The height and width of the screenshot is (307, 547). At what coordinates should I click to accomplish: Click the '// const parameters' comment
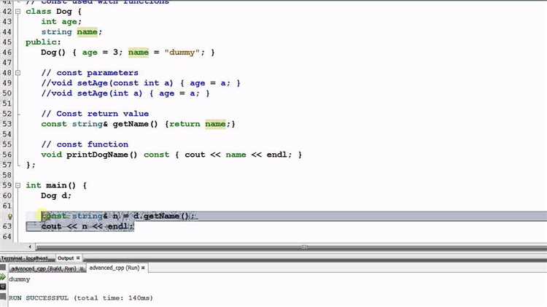tap(90, 73)
